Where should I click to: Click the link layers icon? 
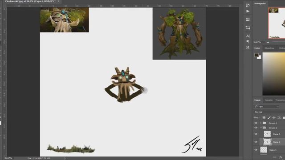[x=275, y=157]
